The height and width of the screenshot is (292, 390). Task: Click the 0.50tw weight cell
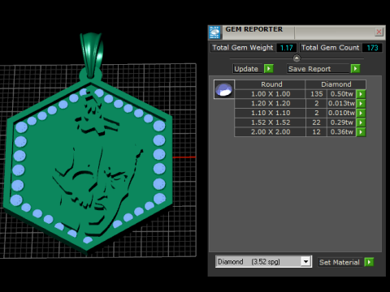[341, 94]
